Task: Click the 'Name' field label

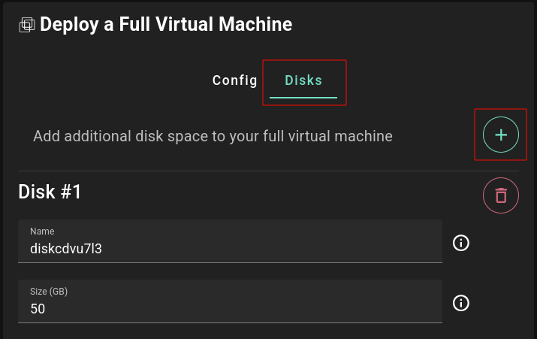Action: point(42,232)
